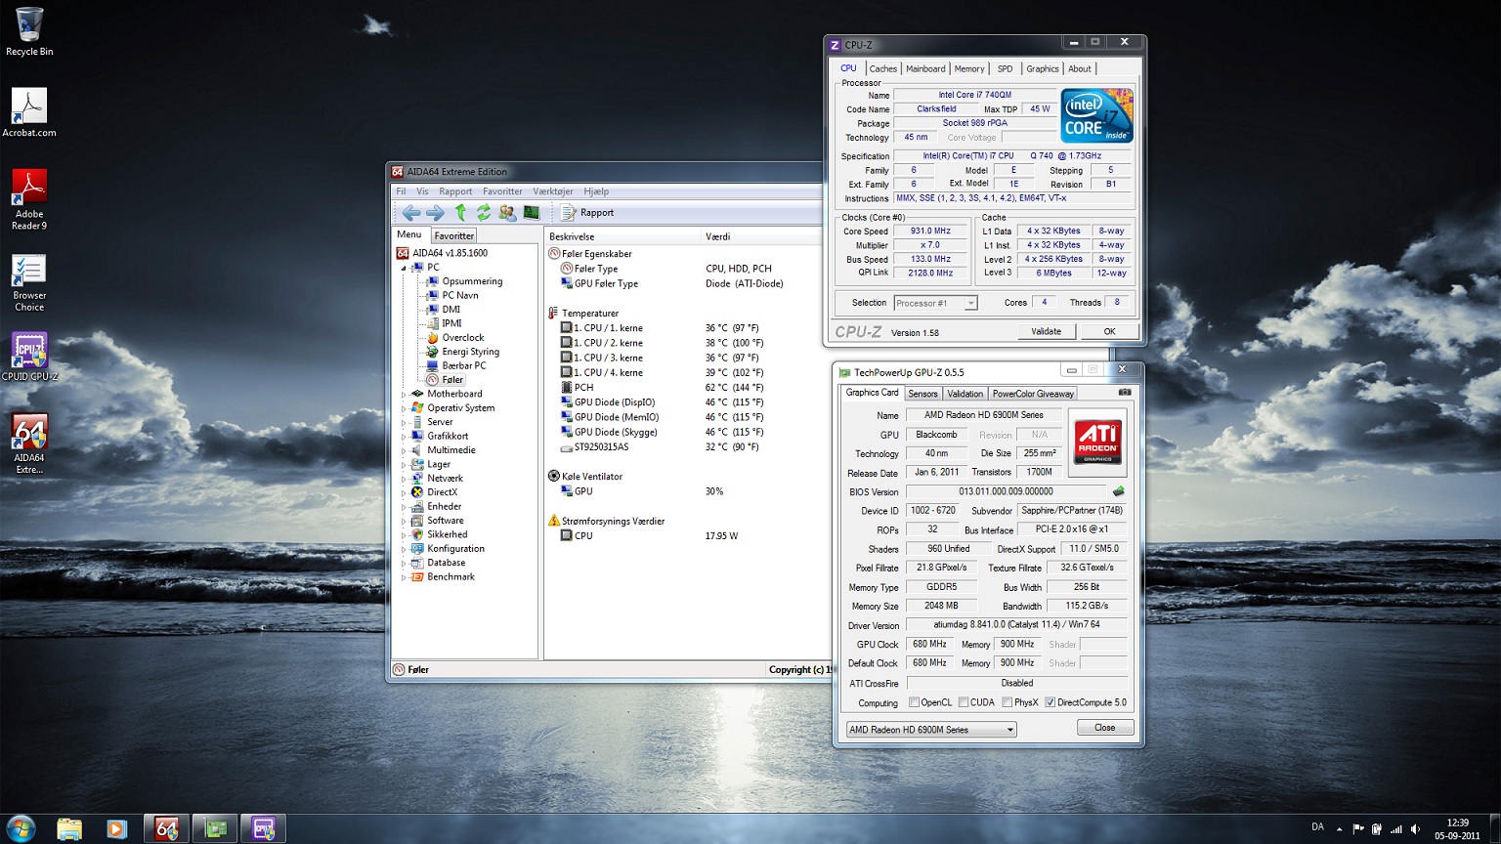The width and height of the screenshot is (1501, 844).
Task: Enable the PhysX checkbox in GPU-Z
Action: click(1008, 702)
